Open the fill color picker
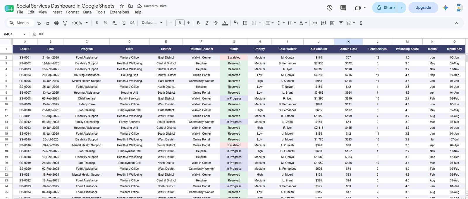The width and height of the screenshot is (468, 199). (x=236, y=23)
